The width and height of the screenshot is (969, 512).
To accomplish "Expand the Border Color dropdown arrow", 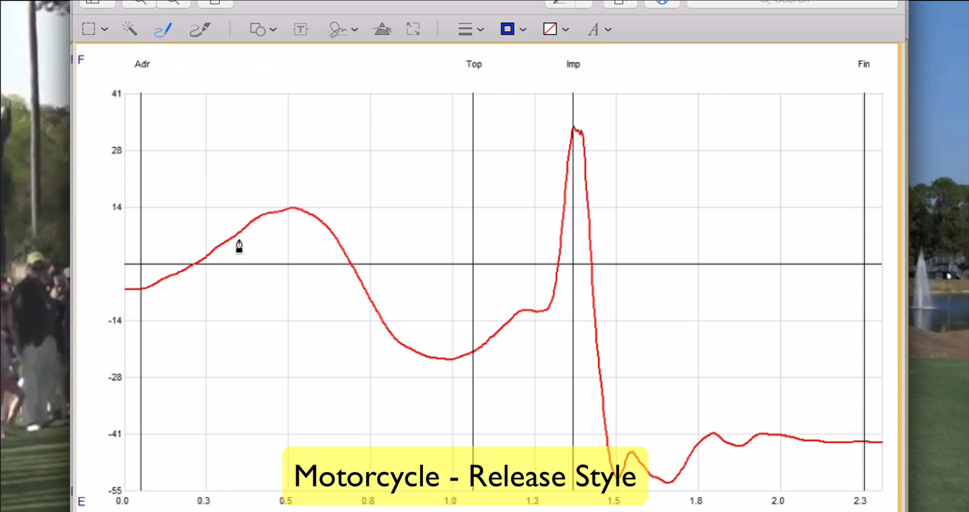I will [523, 29].
